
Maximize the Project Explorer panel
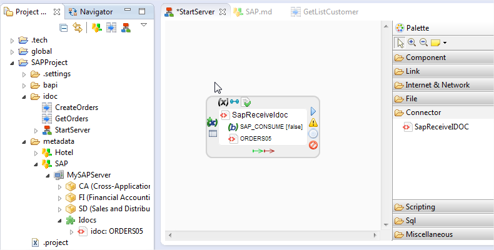(142, 12)
